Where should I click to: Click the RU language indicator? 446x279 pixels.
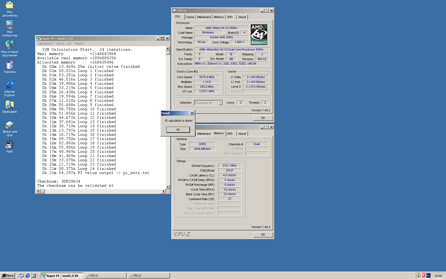coord(428,276)
